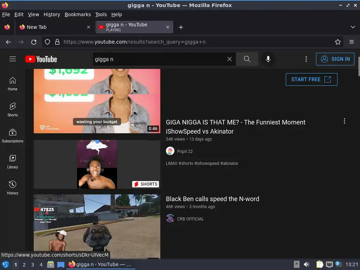Open CRB OFFICIAL channel name link
This screenshot has height=270, width=360.
tap(190, 219)
